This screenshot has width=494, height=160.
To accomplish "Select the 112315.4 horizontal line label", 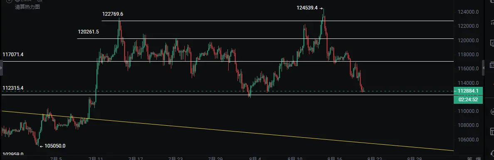I will [x=13, y=88].
